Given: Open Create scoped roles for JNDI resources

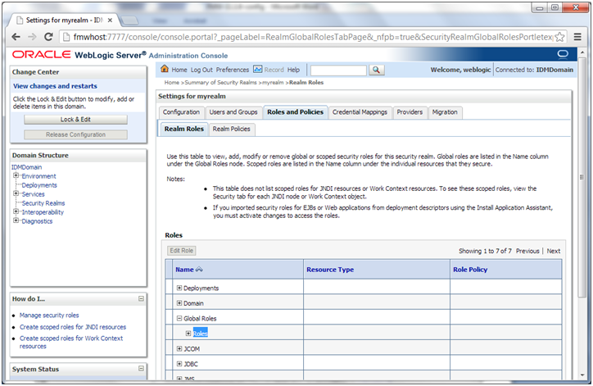Looking at the screenshot, I should tap(73, 327).
